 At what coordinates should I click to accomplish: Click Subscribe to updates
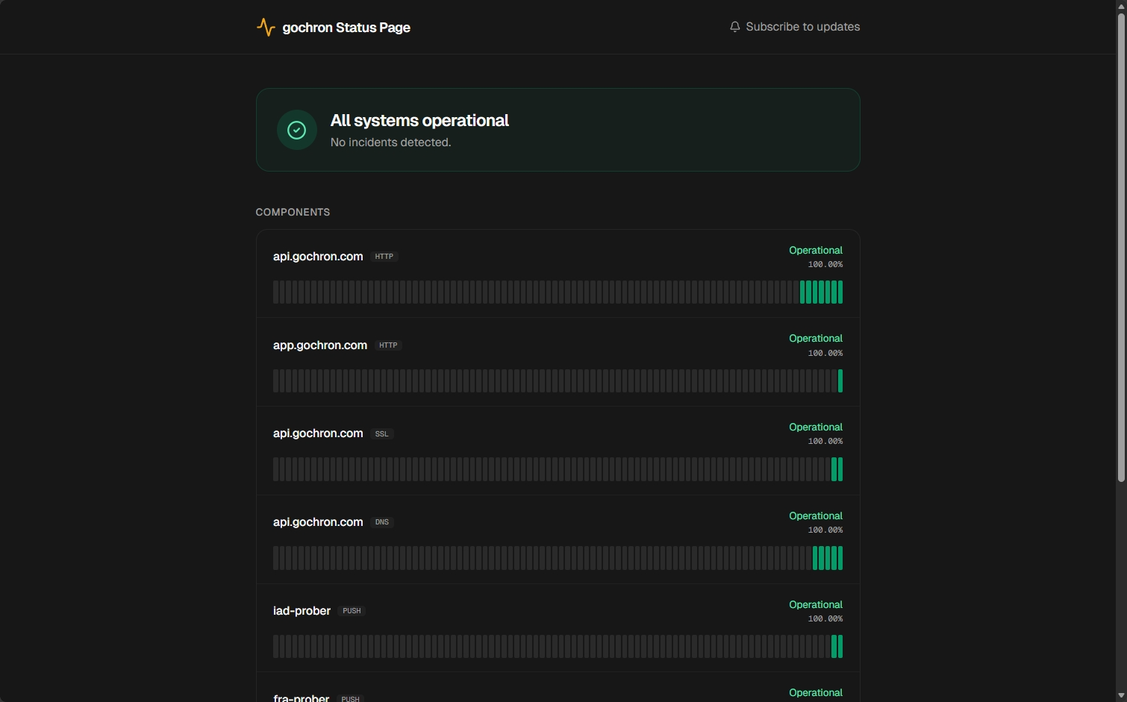[x=802, y=27]
